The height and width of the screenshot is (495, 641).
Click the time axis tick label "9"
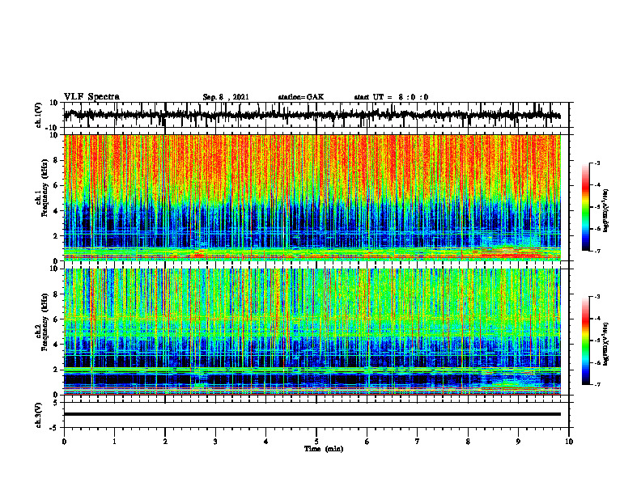(518, 442)
